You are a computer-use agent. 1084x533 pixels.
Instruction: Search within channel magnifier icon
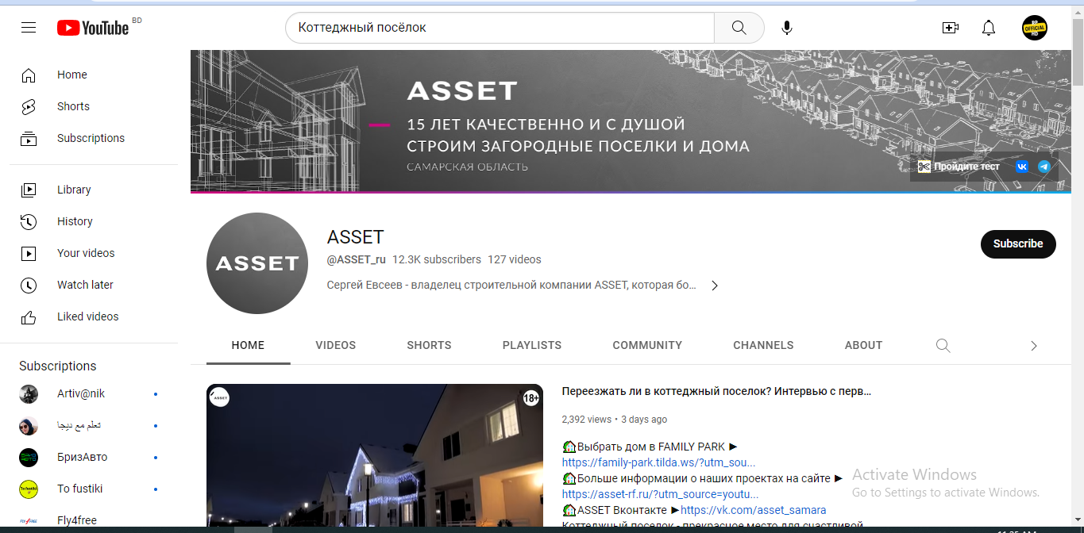pos(943,346)
